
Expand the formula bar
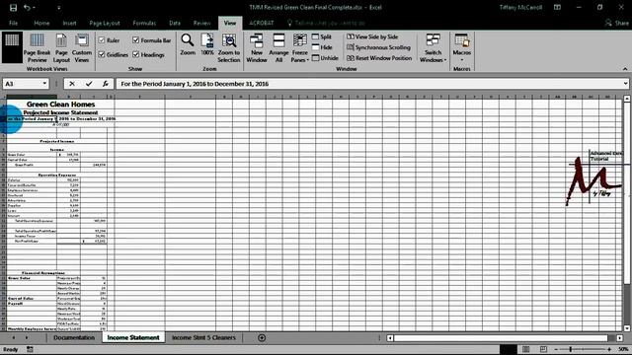[x=625, y=84]
